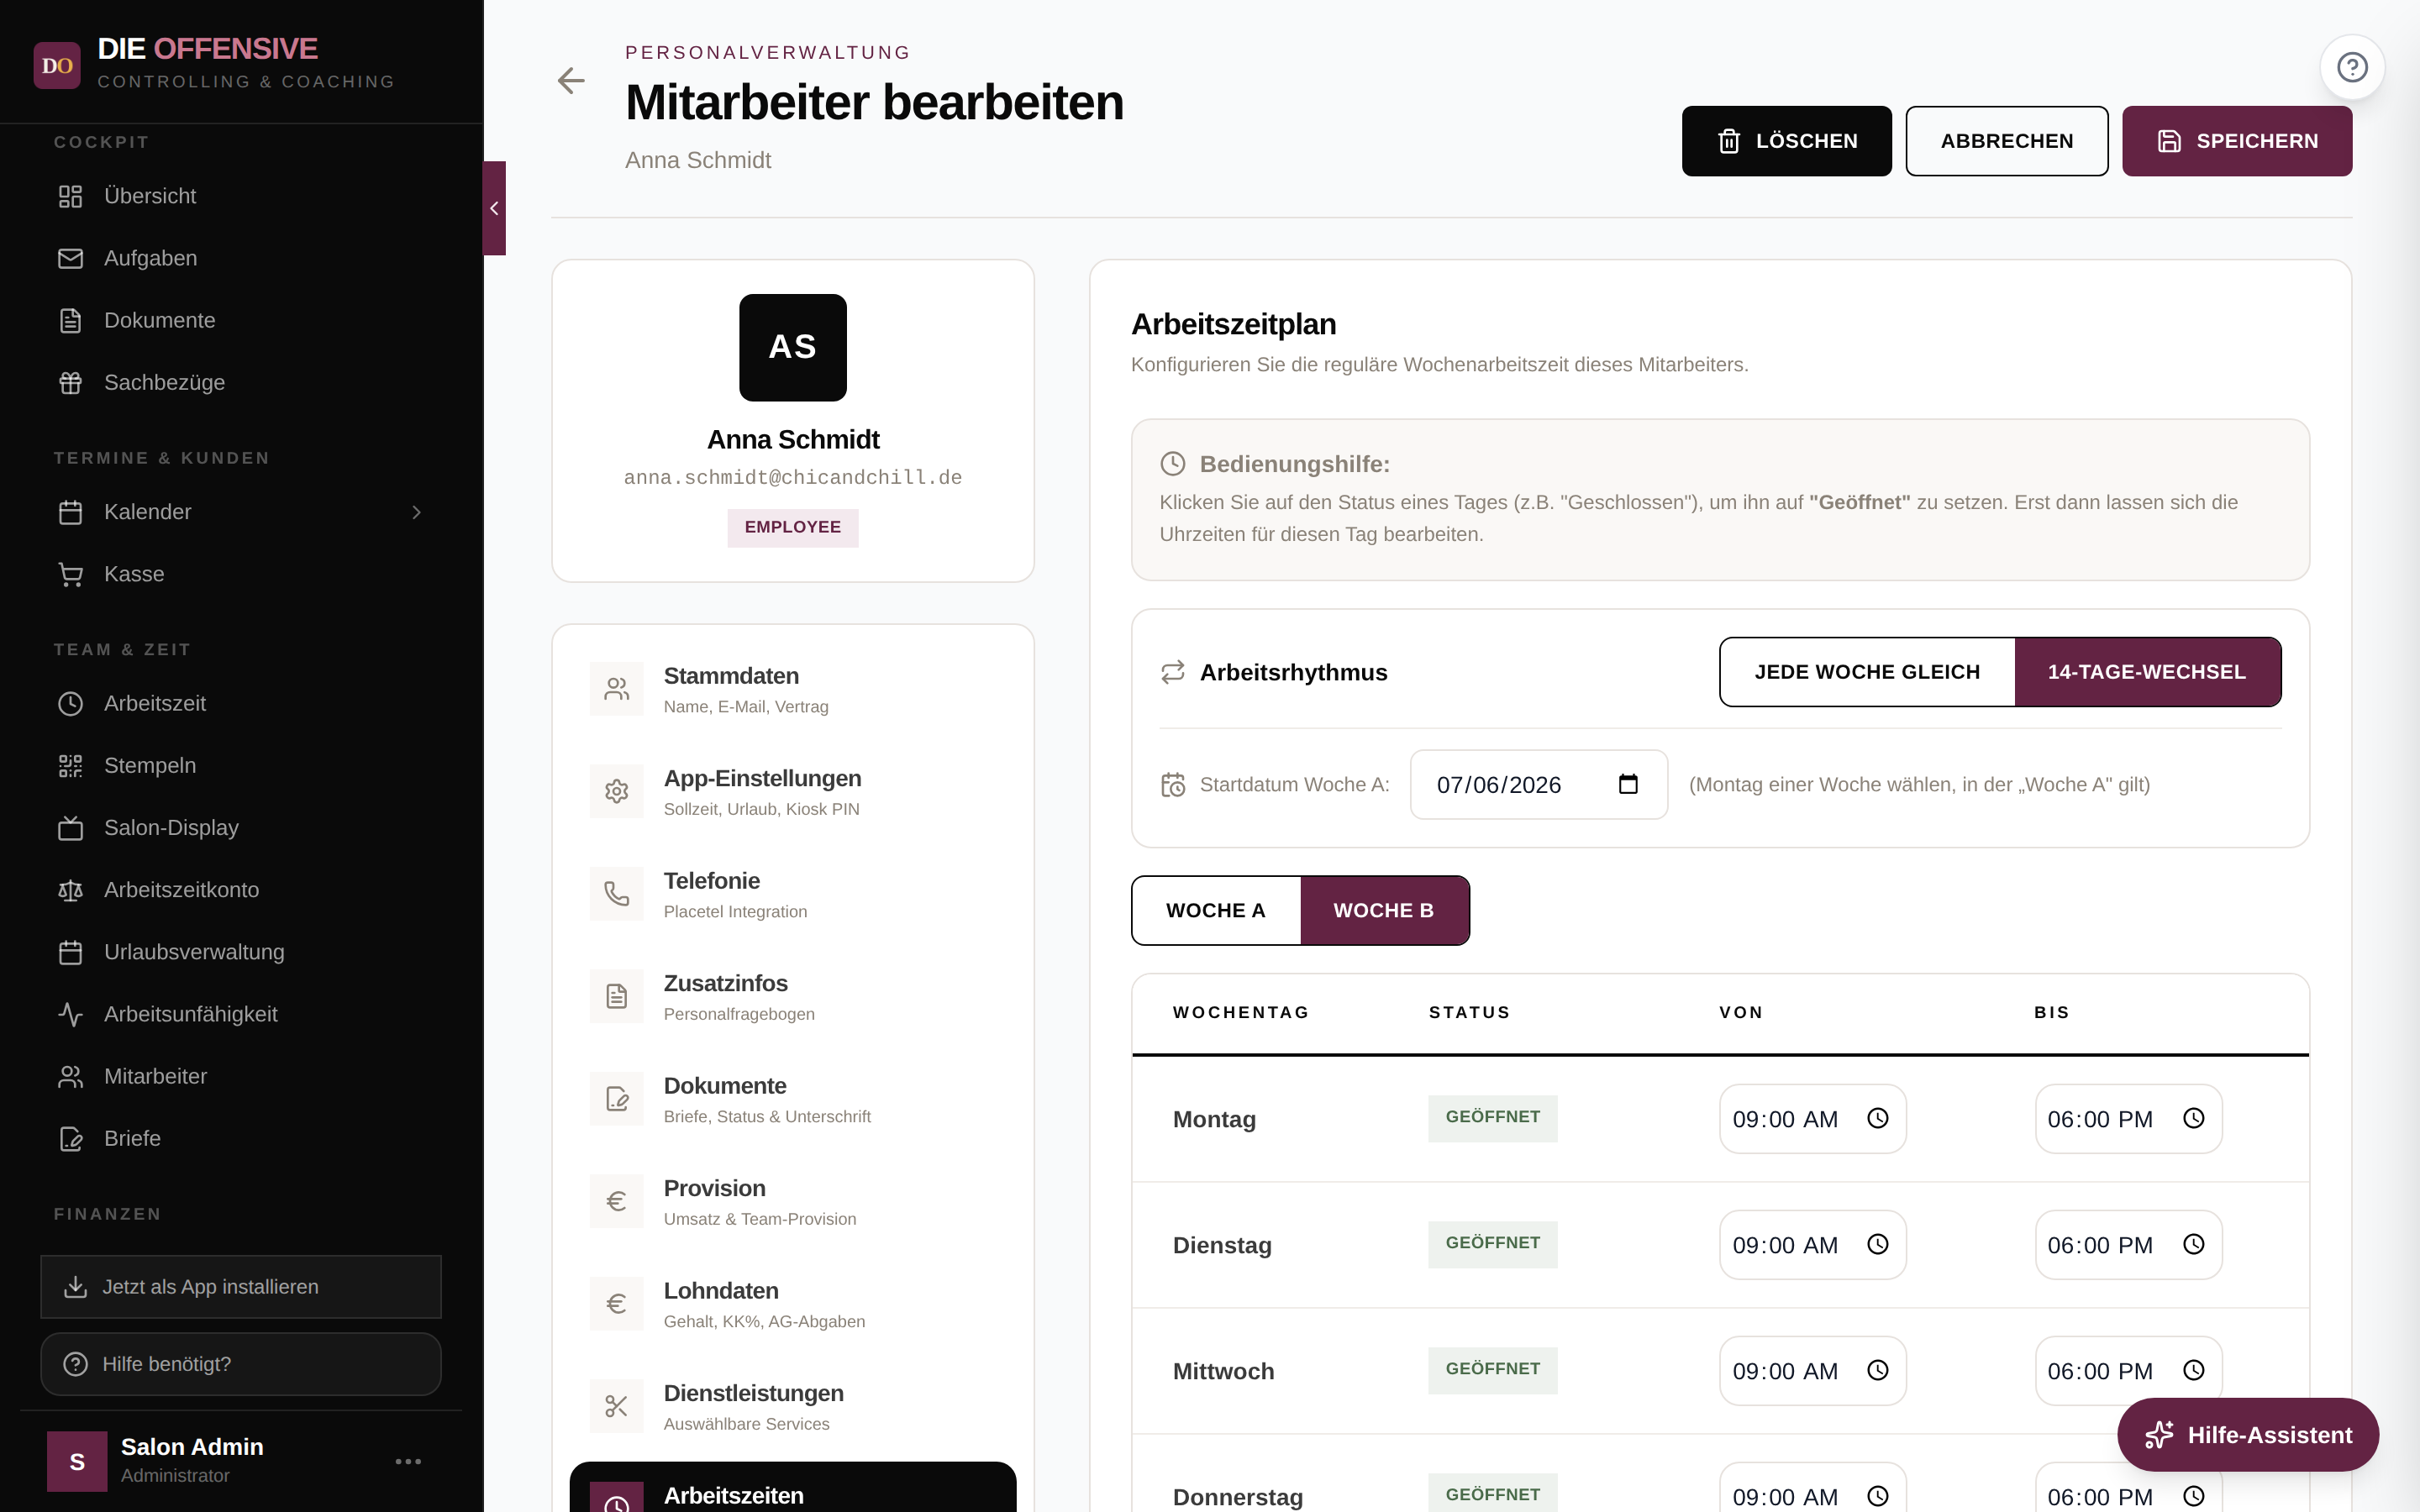Click the email anna.schmidt@chicandchill.de
Image resolution: width=2420 pixels, height=1512 pixels.
(792, 478)
